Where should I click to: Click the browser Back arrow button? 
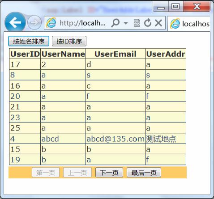[x=15, y=22]
